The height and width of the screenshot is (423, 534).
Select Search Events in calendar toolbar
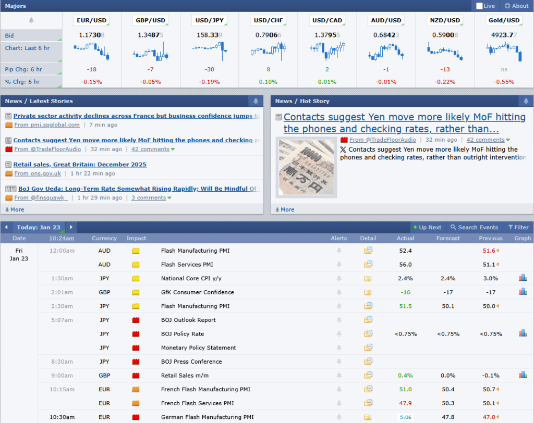click(x=475, y=227)
